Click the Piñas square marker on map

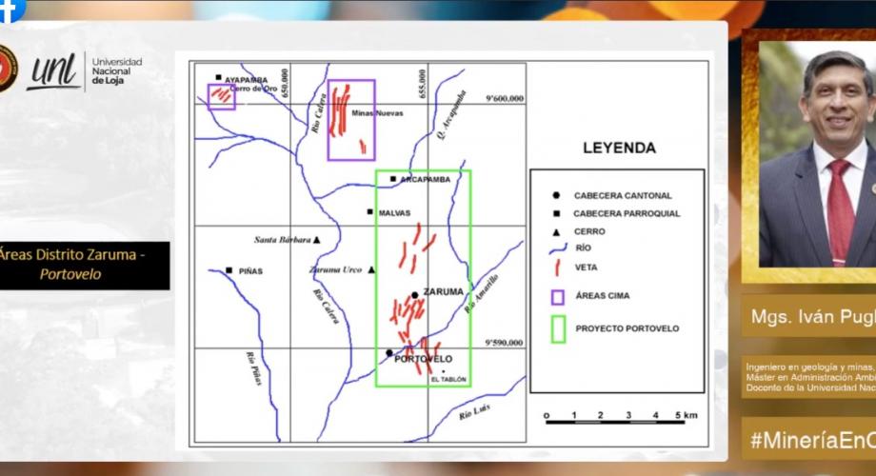[x=229, y=270]
